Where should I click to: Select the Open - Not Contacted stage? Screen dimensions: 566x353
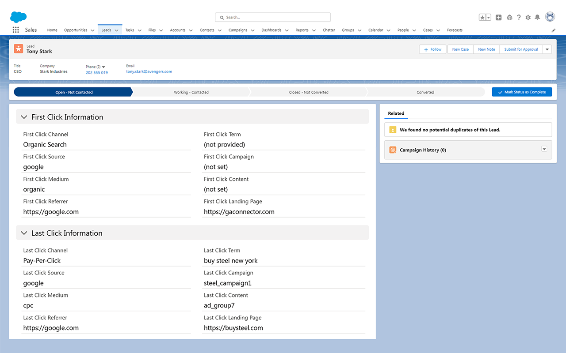click(x=73, y=92)
